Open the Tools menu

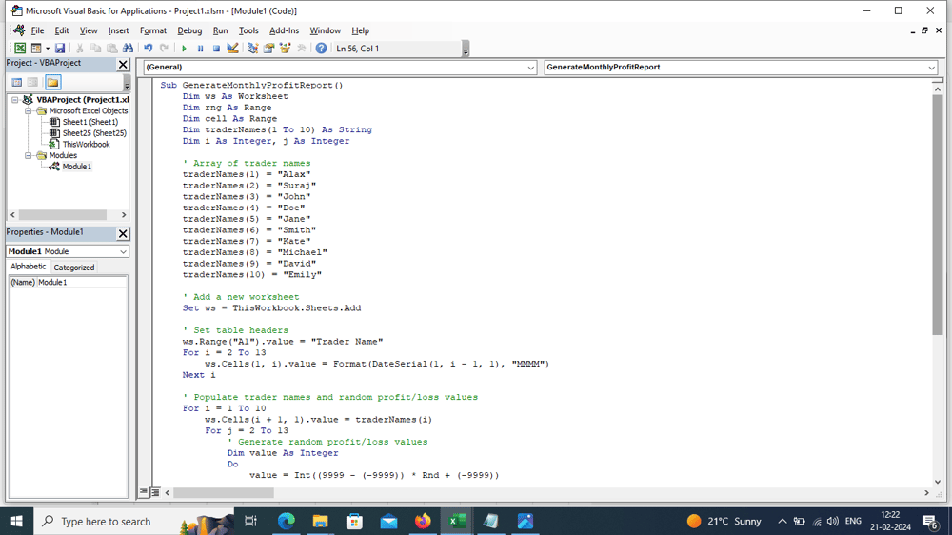pos(248,30)
